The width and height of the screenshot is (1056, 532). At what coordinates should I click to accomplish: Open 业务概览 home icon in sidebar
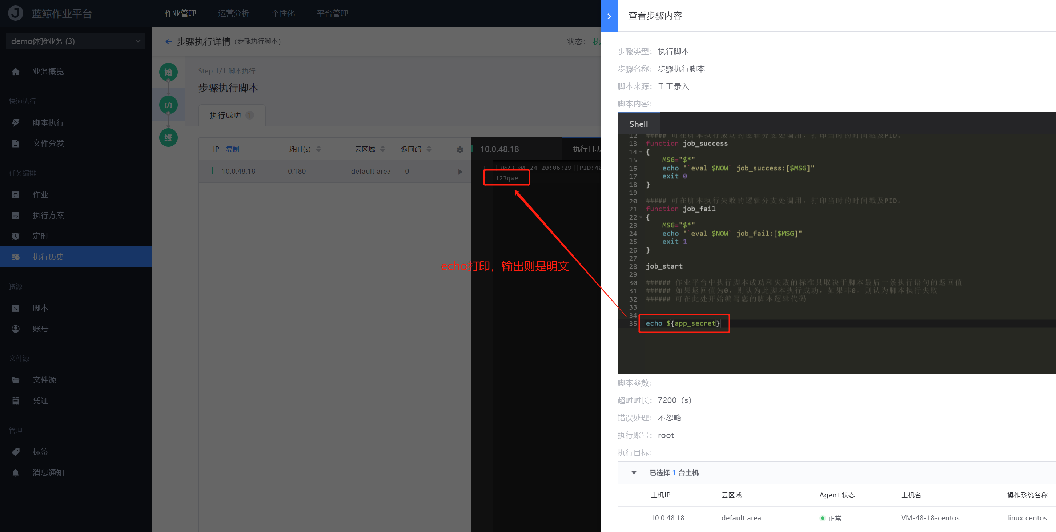click(x=16, y=72)
